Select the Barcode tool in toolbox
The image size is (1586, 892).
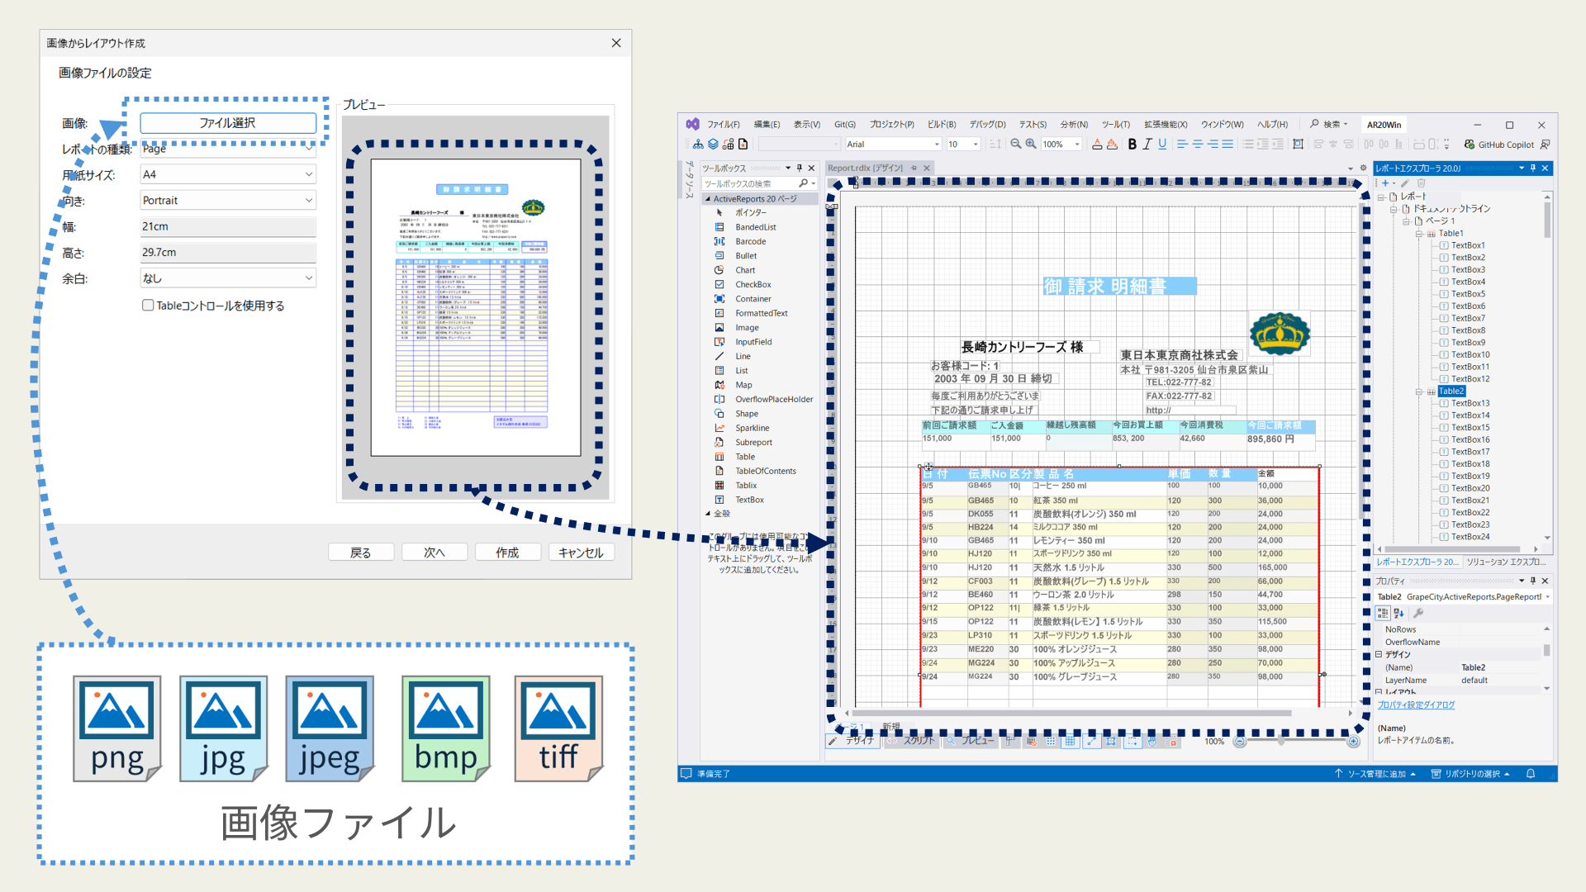pyautogui.click(x=750, y=242)
